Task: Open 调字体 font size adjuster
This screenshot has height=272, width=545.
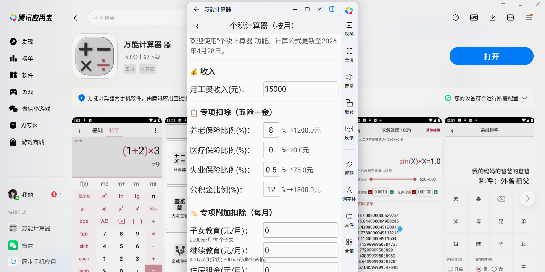Action: pos(349,194)
